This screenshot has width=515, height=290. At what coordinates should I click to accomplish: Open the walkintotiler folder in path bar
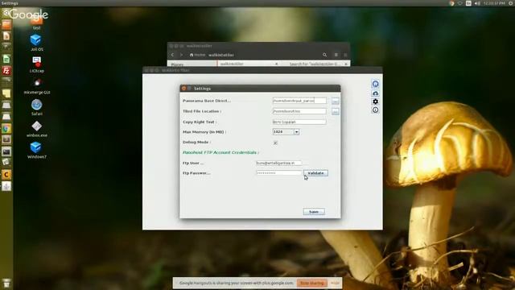coord(221,55)
